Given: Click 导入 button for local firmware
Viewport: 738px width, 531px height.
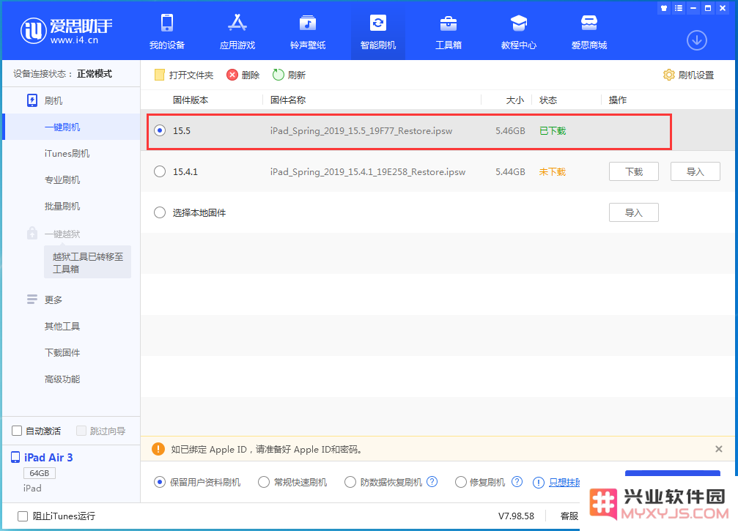Looking at the screenshot, I should tap(633, 212).
